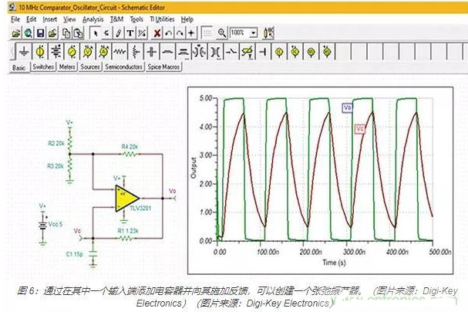
Task: Open the Help menu
Action: 187,19
